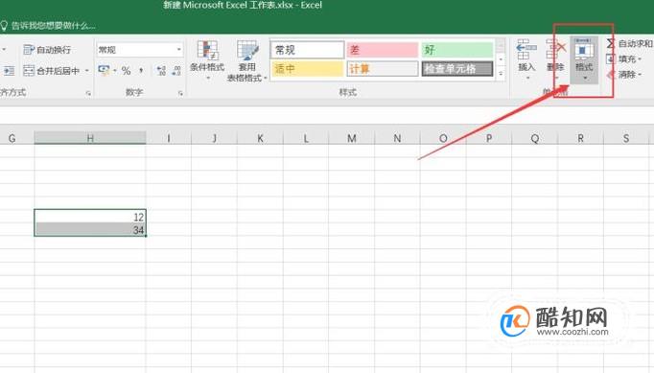Apply the Neutral (适中) cell style

(x=308, y=69)
